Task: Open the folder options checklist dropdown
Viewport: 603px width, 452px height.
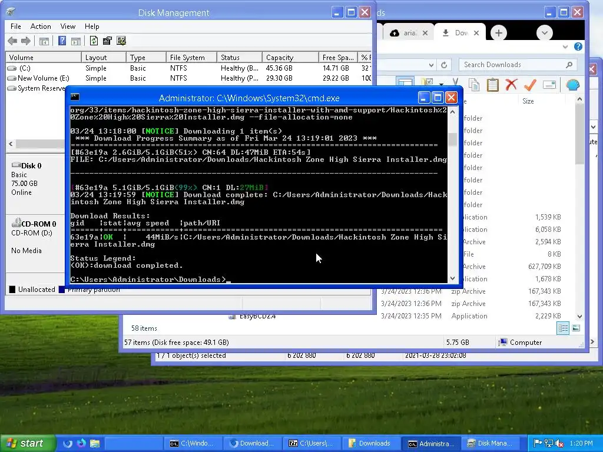Action: (442, 84)
